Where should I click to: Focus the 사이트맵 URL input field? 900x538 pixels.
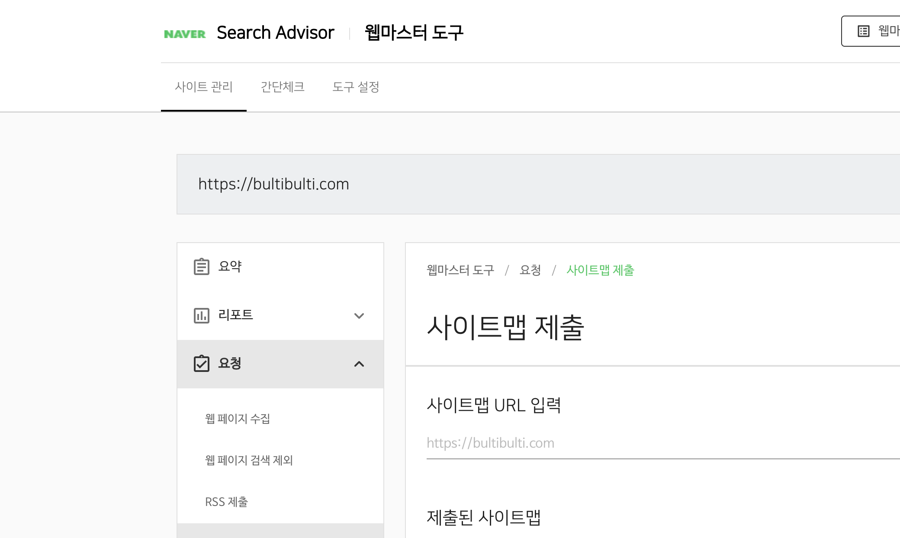click(x=663, y=443)
